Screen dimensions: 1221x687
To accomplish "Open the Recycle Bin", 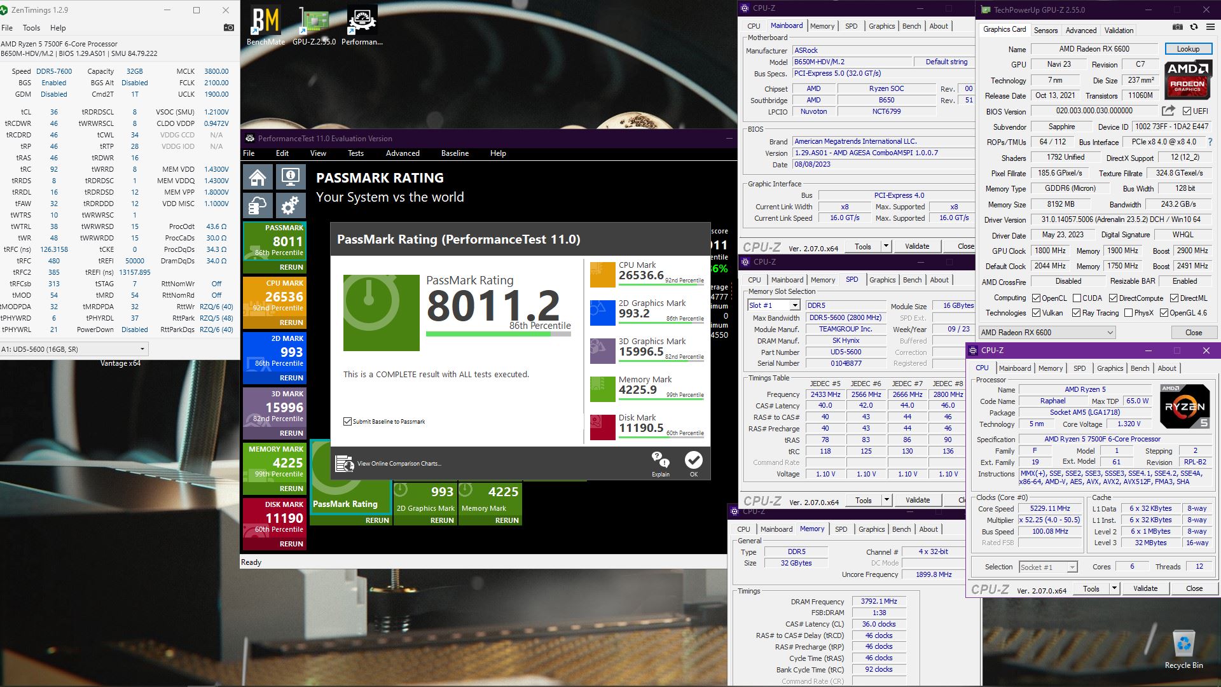I will pyautogui.click(x=1183, y=649).
